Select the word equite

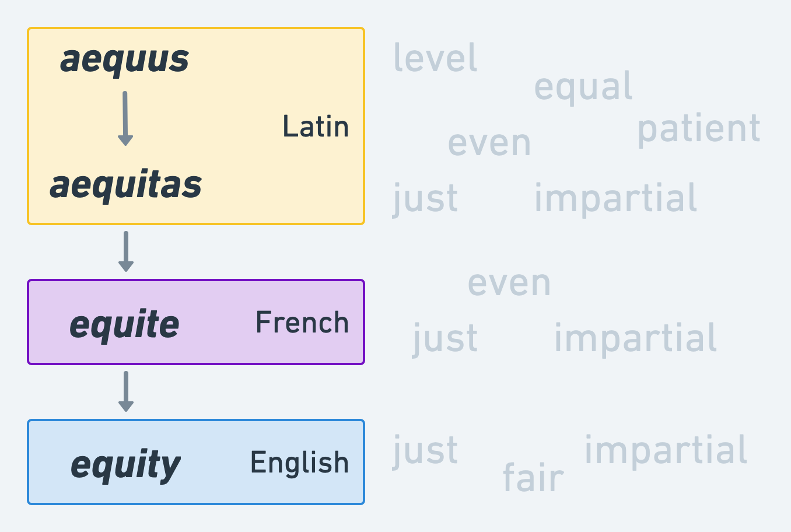coord(125,324)
